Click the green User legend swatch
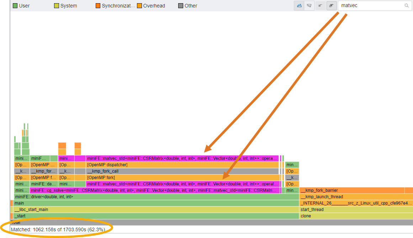Viewport: 413px width, 238px height. coord(15,6)
